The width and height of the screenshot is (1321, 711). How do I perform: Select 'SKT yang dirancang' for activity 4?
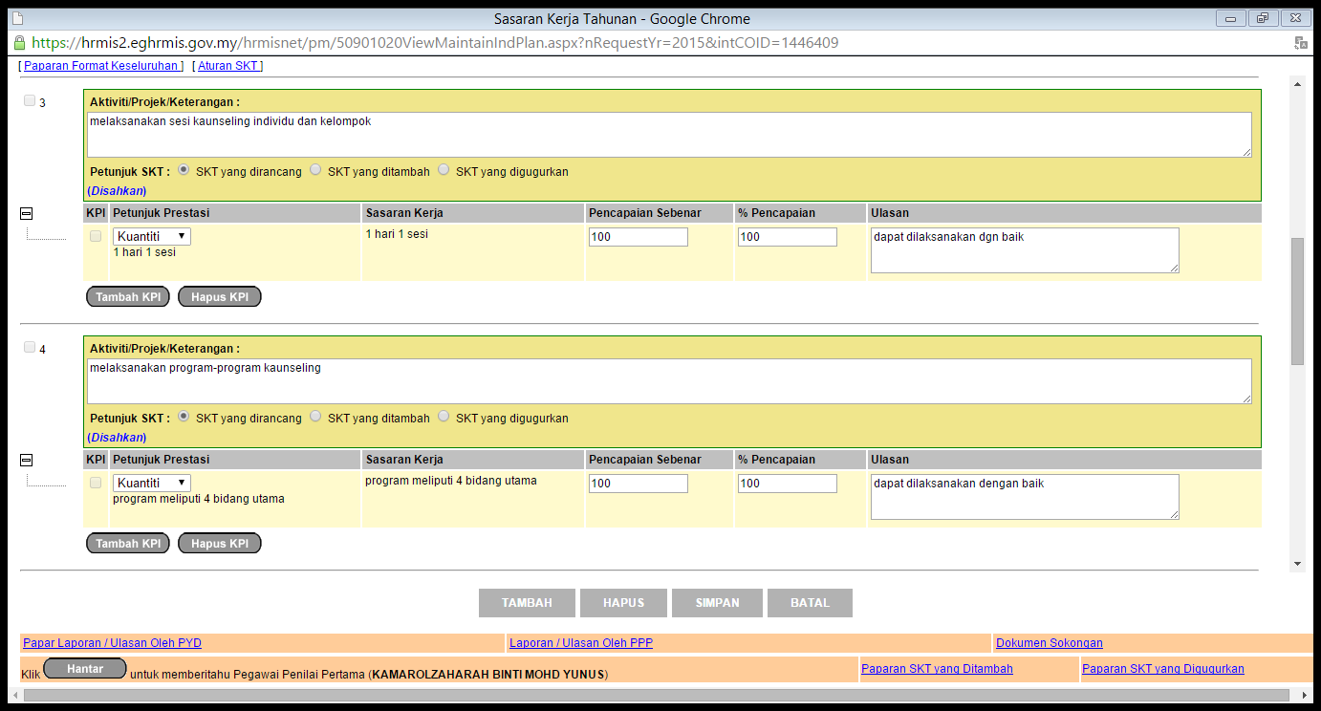[x=184, y=417]
